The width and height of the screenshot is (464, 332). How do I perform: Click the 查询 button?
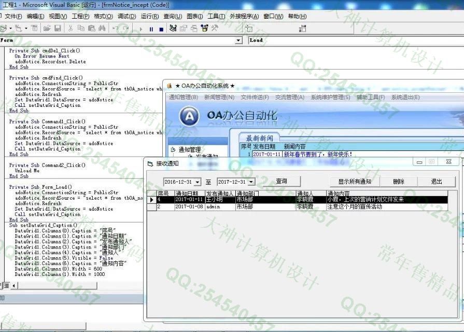click(x=281, y=181)
